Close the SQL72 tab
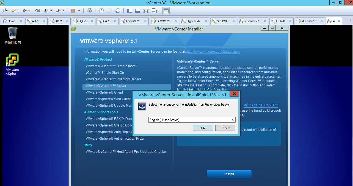The image size is (353, 186). pos(92,21)
